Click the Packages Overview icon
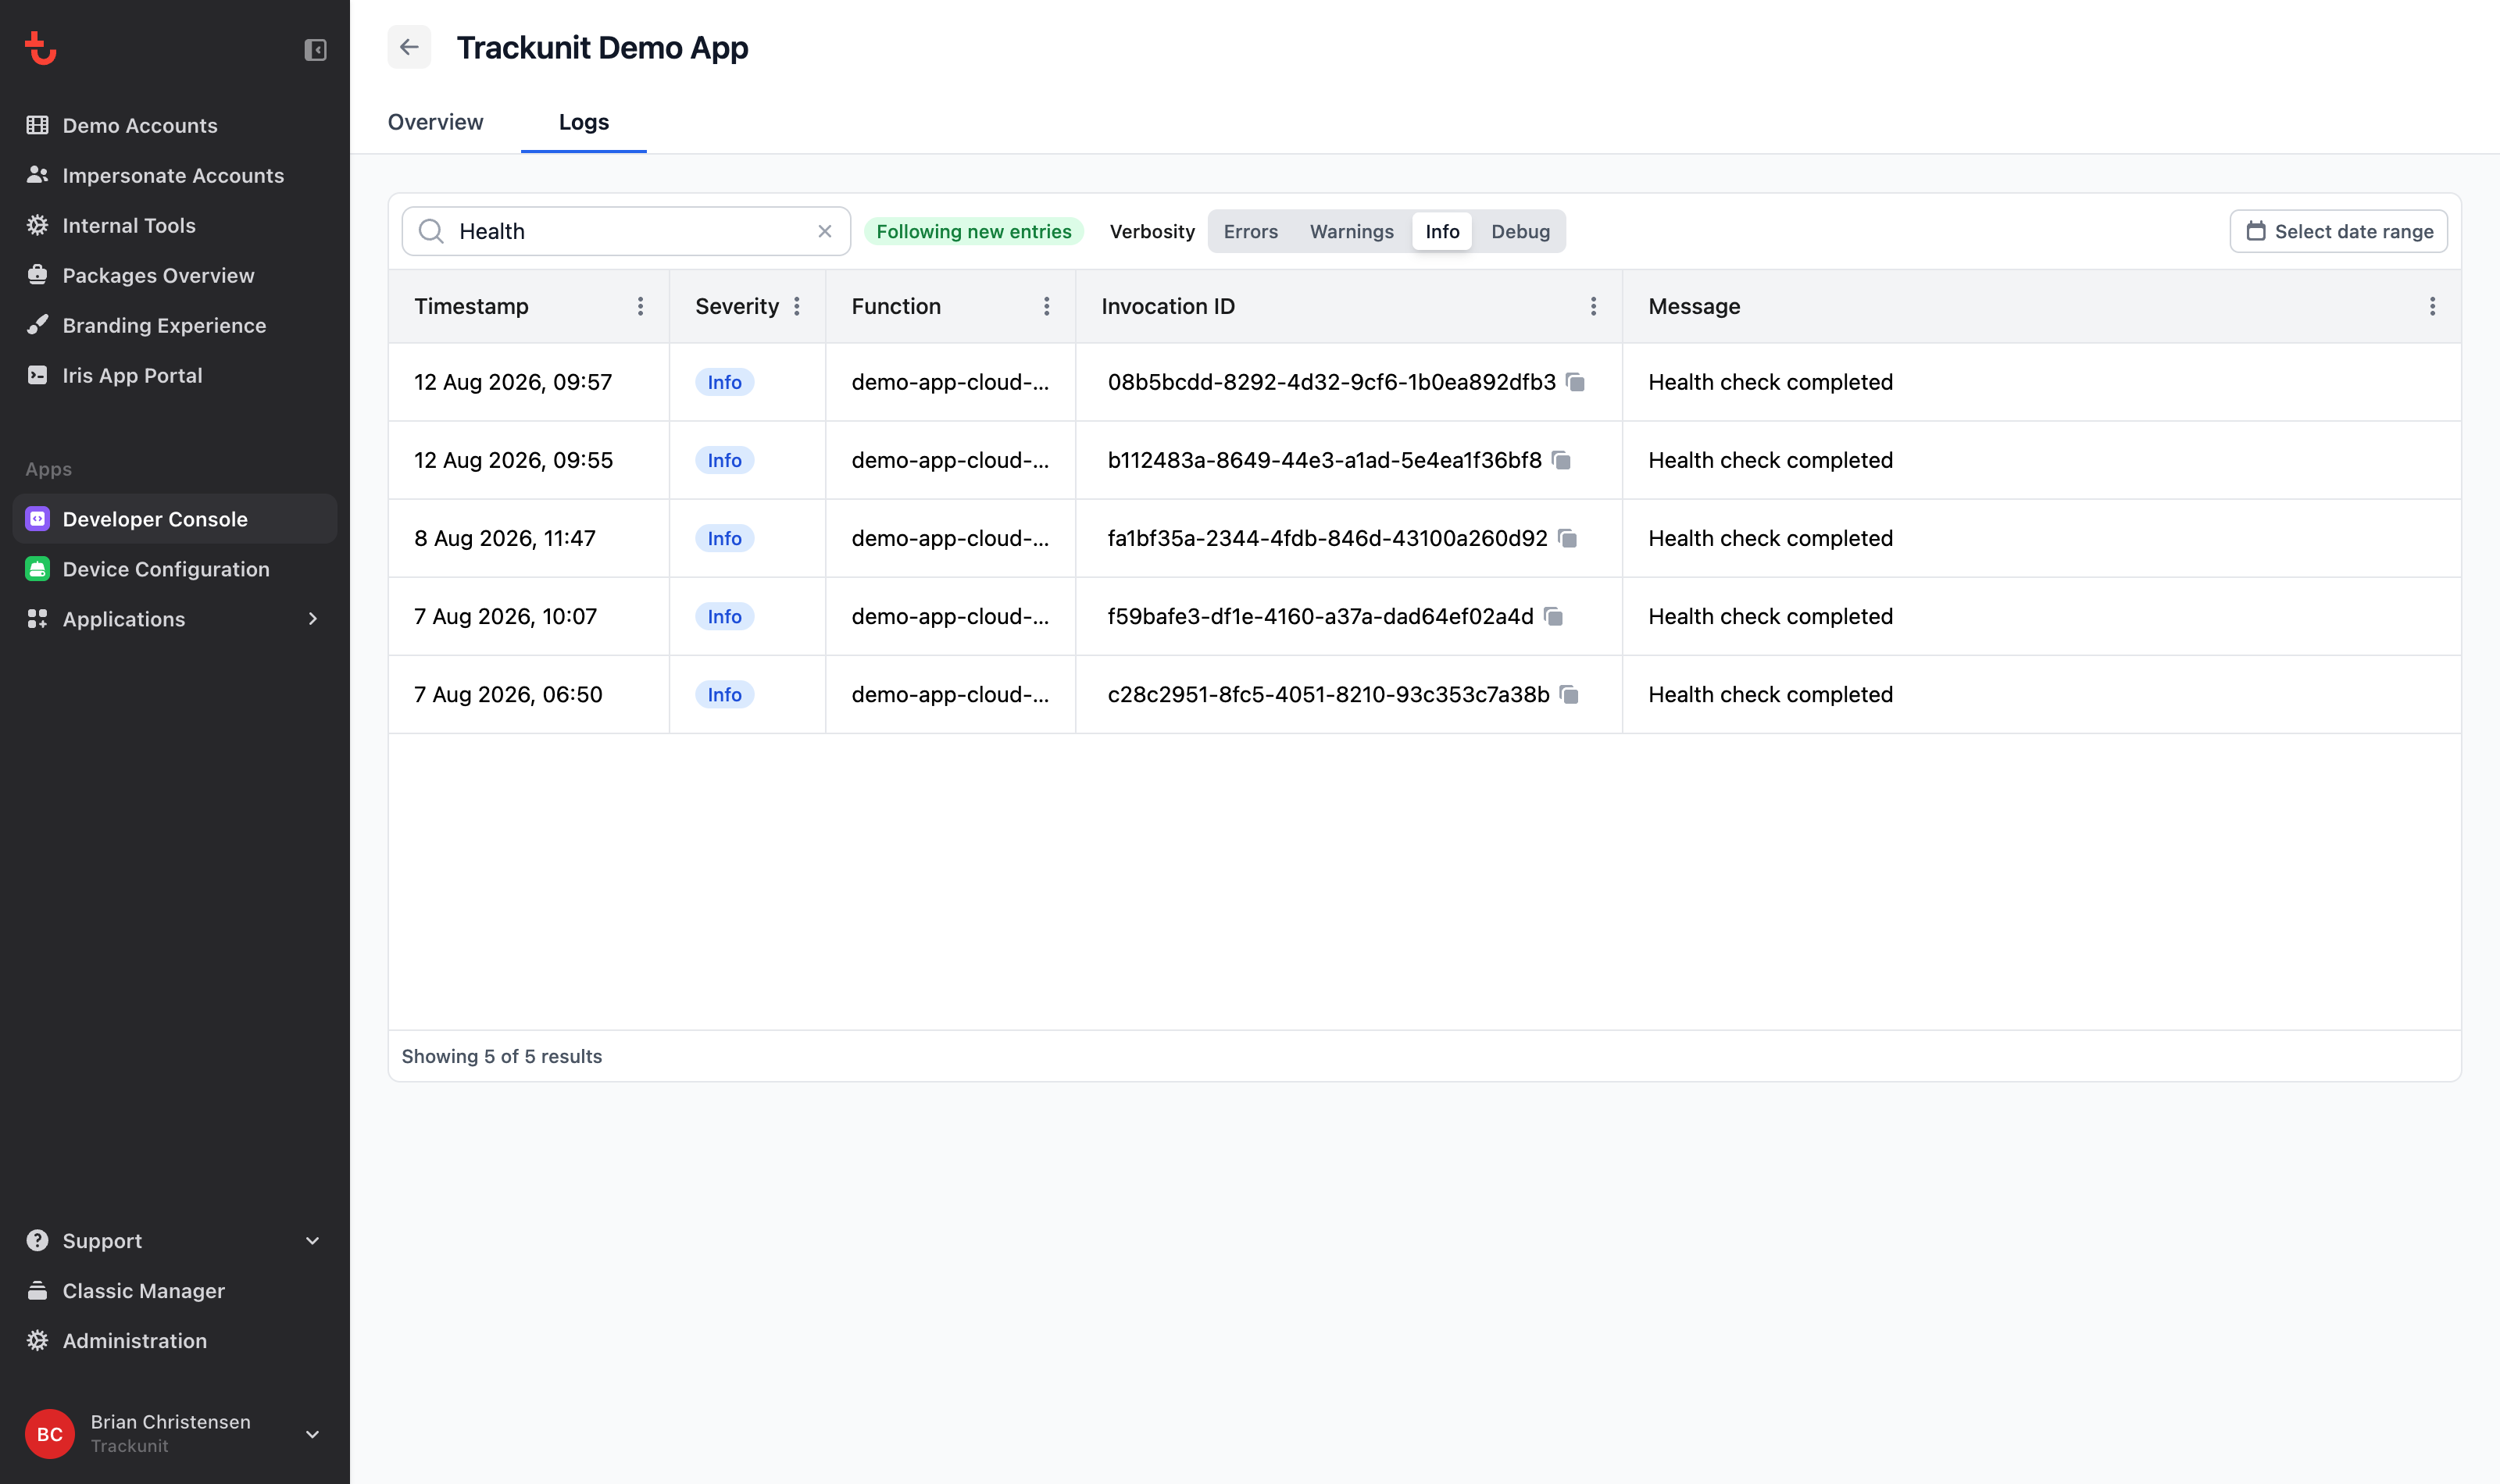Image resolution: width=2500 pixels, height=1484 pixels. (37, 275)
